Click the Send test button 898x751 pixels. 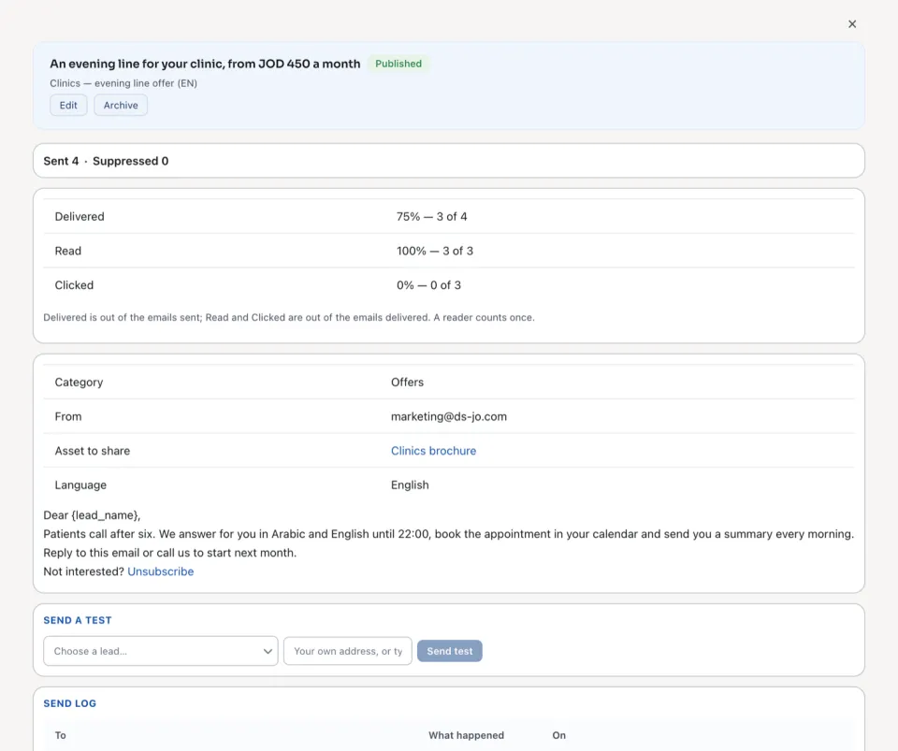[450, 651]
